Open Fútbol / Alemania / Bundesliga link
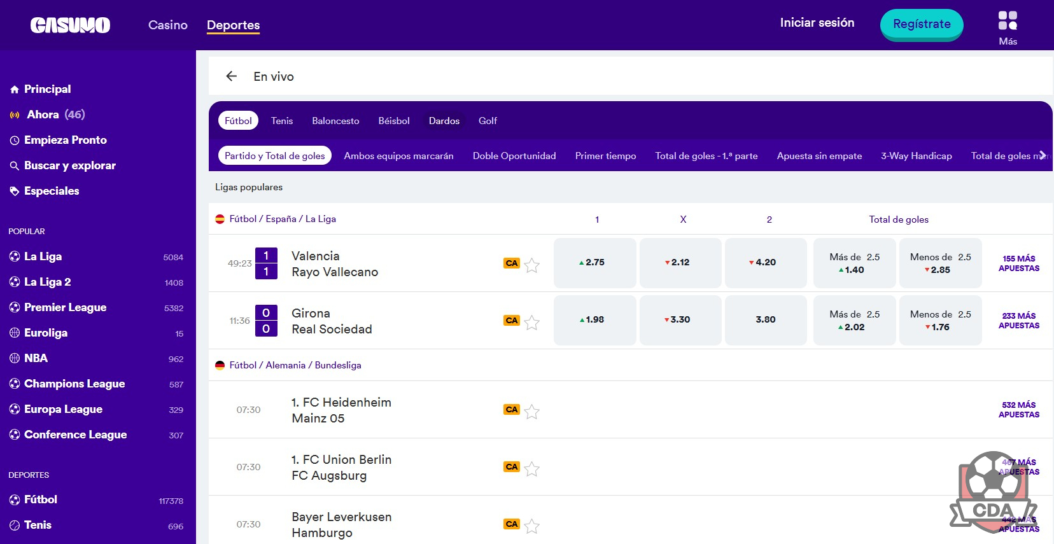The image size is (1054, 544). point(295,365)
